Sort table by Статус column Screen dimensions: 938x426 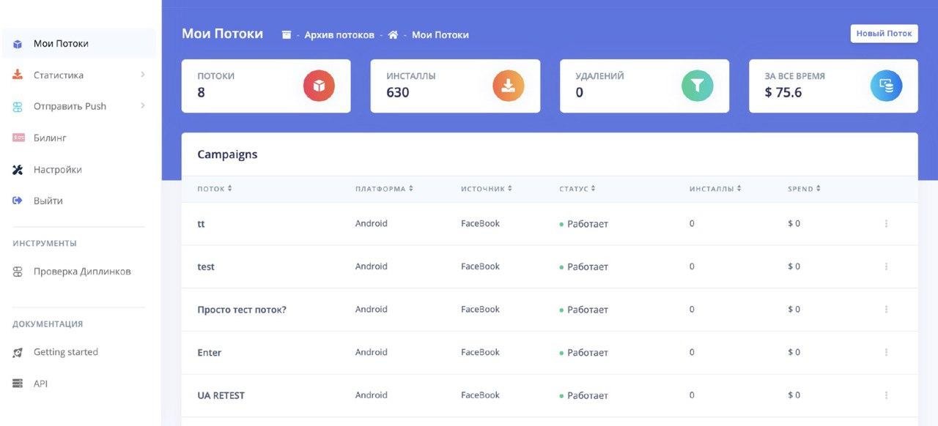pos(577,189)
